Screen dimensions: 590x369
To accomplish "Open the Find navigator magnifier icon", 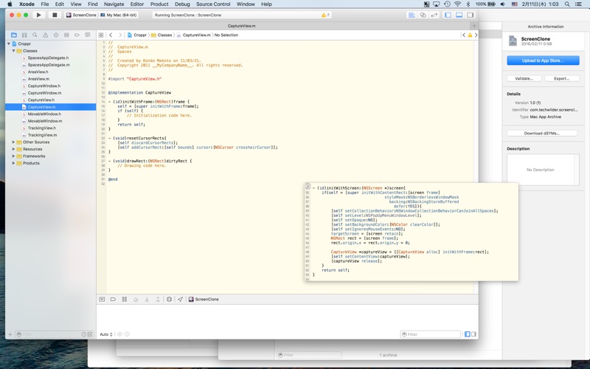I will (35, 35).
